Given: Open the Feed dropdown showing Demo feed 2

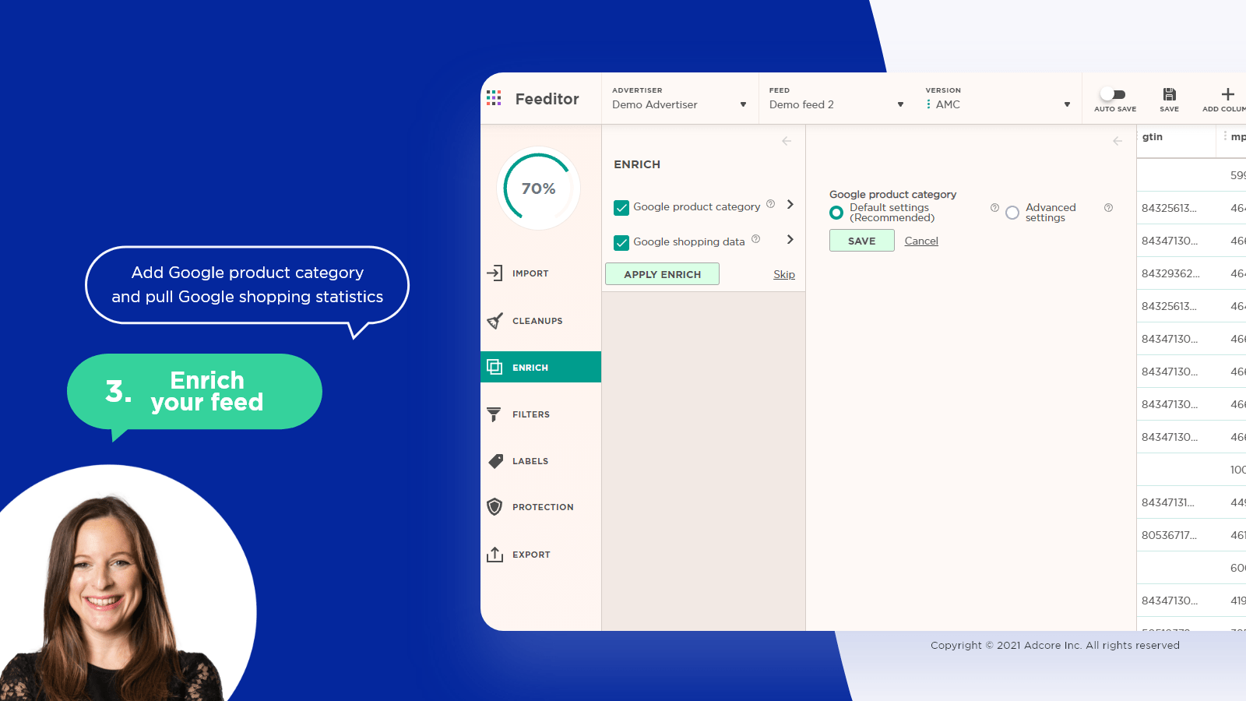Looking at the screenshot, I should [836, 104].
